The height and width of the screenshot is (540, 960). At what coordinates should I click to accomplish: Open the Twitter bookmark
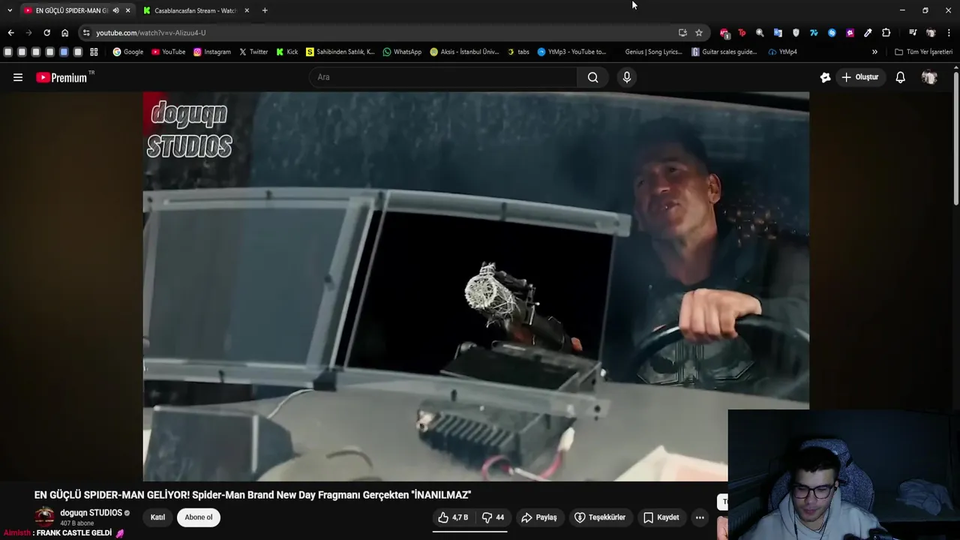tap(253, 52)
